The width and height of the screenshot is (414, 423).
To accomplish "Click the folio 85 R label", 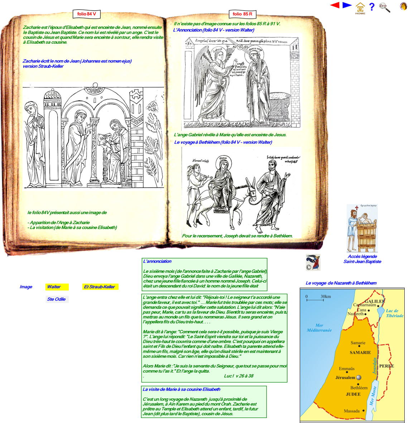I will (x=242, y=14).
